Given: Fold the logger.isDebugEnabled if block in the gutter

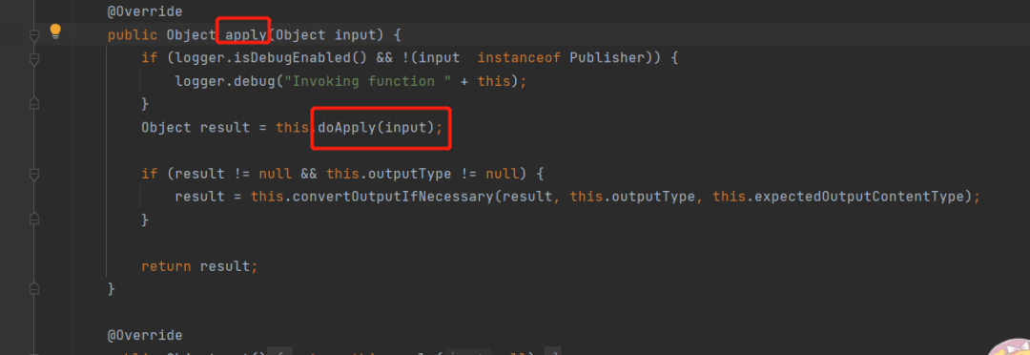Looking at the screenshot, I should pyautogui.click(x=35, y=60).
